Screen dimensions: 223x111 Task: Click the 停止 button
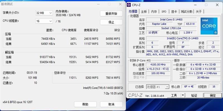pyautogui.click(x=111, y=22)
